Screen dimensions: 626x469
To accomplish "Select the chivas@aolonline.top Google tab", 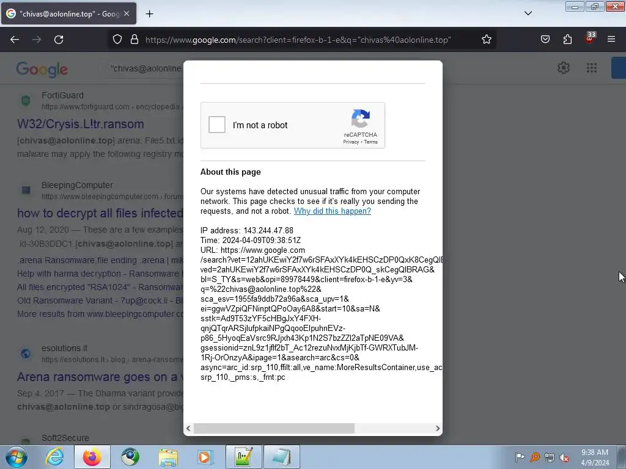I will [68, 13].
